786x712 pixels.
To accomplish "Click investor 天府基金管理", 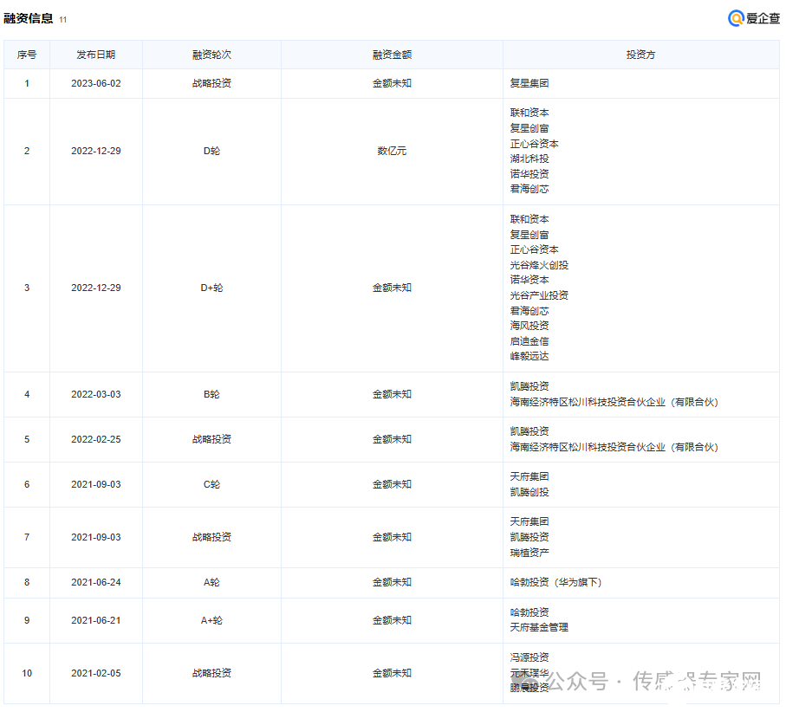I will pyautogui.click(x=539, y=627).
